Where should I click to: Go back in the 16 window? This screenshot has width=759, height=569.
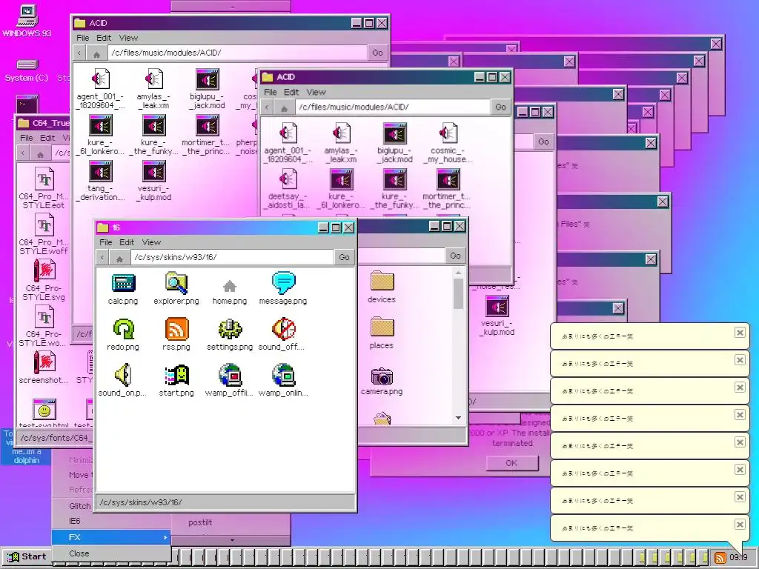(102, 257)
